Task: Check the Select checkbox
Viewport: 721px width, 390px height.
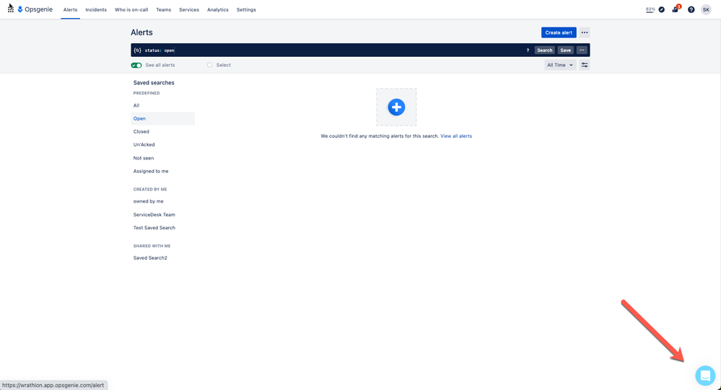Action: (x=210, y=65)
